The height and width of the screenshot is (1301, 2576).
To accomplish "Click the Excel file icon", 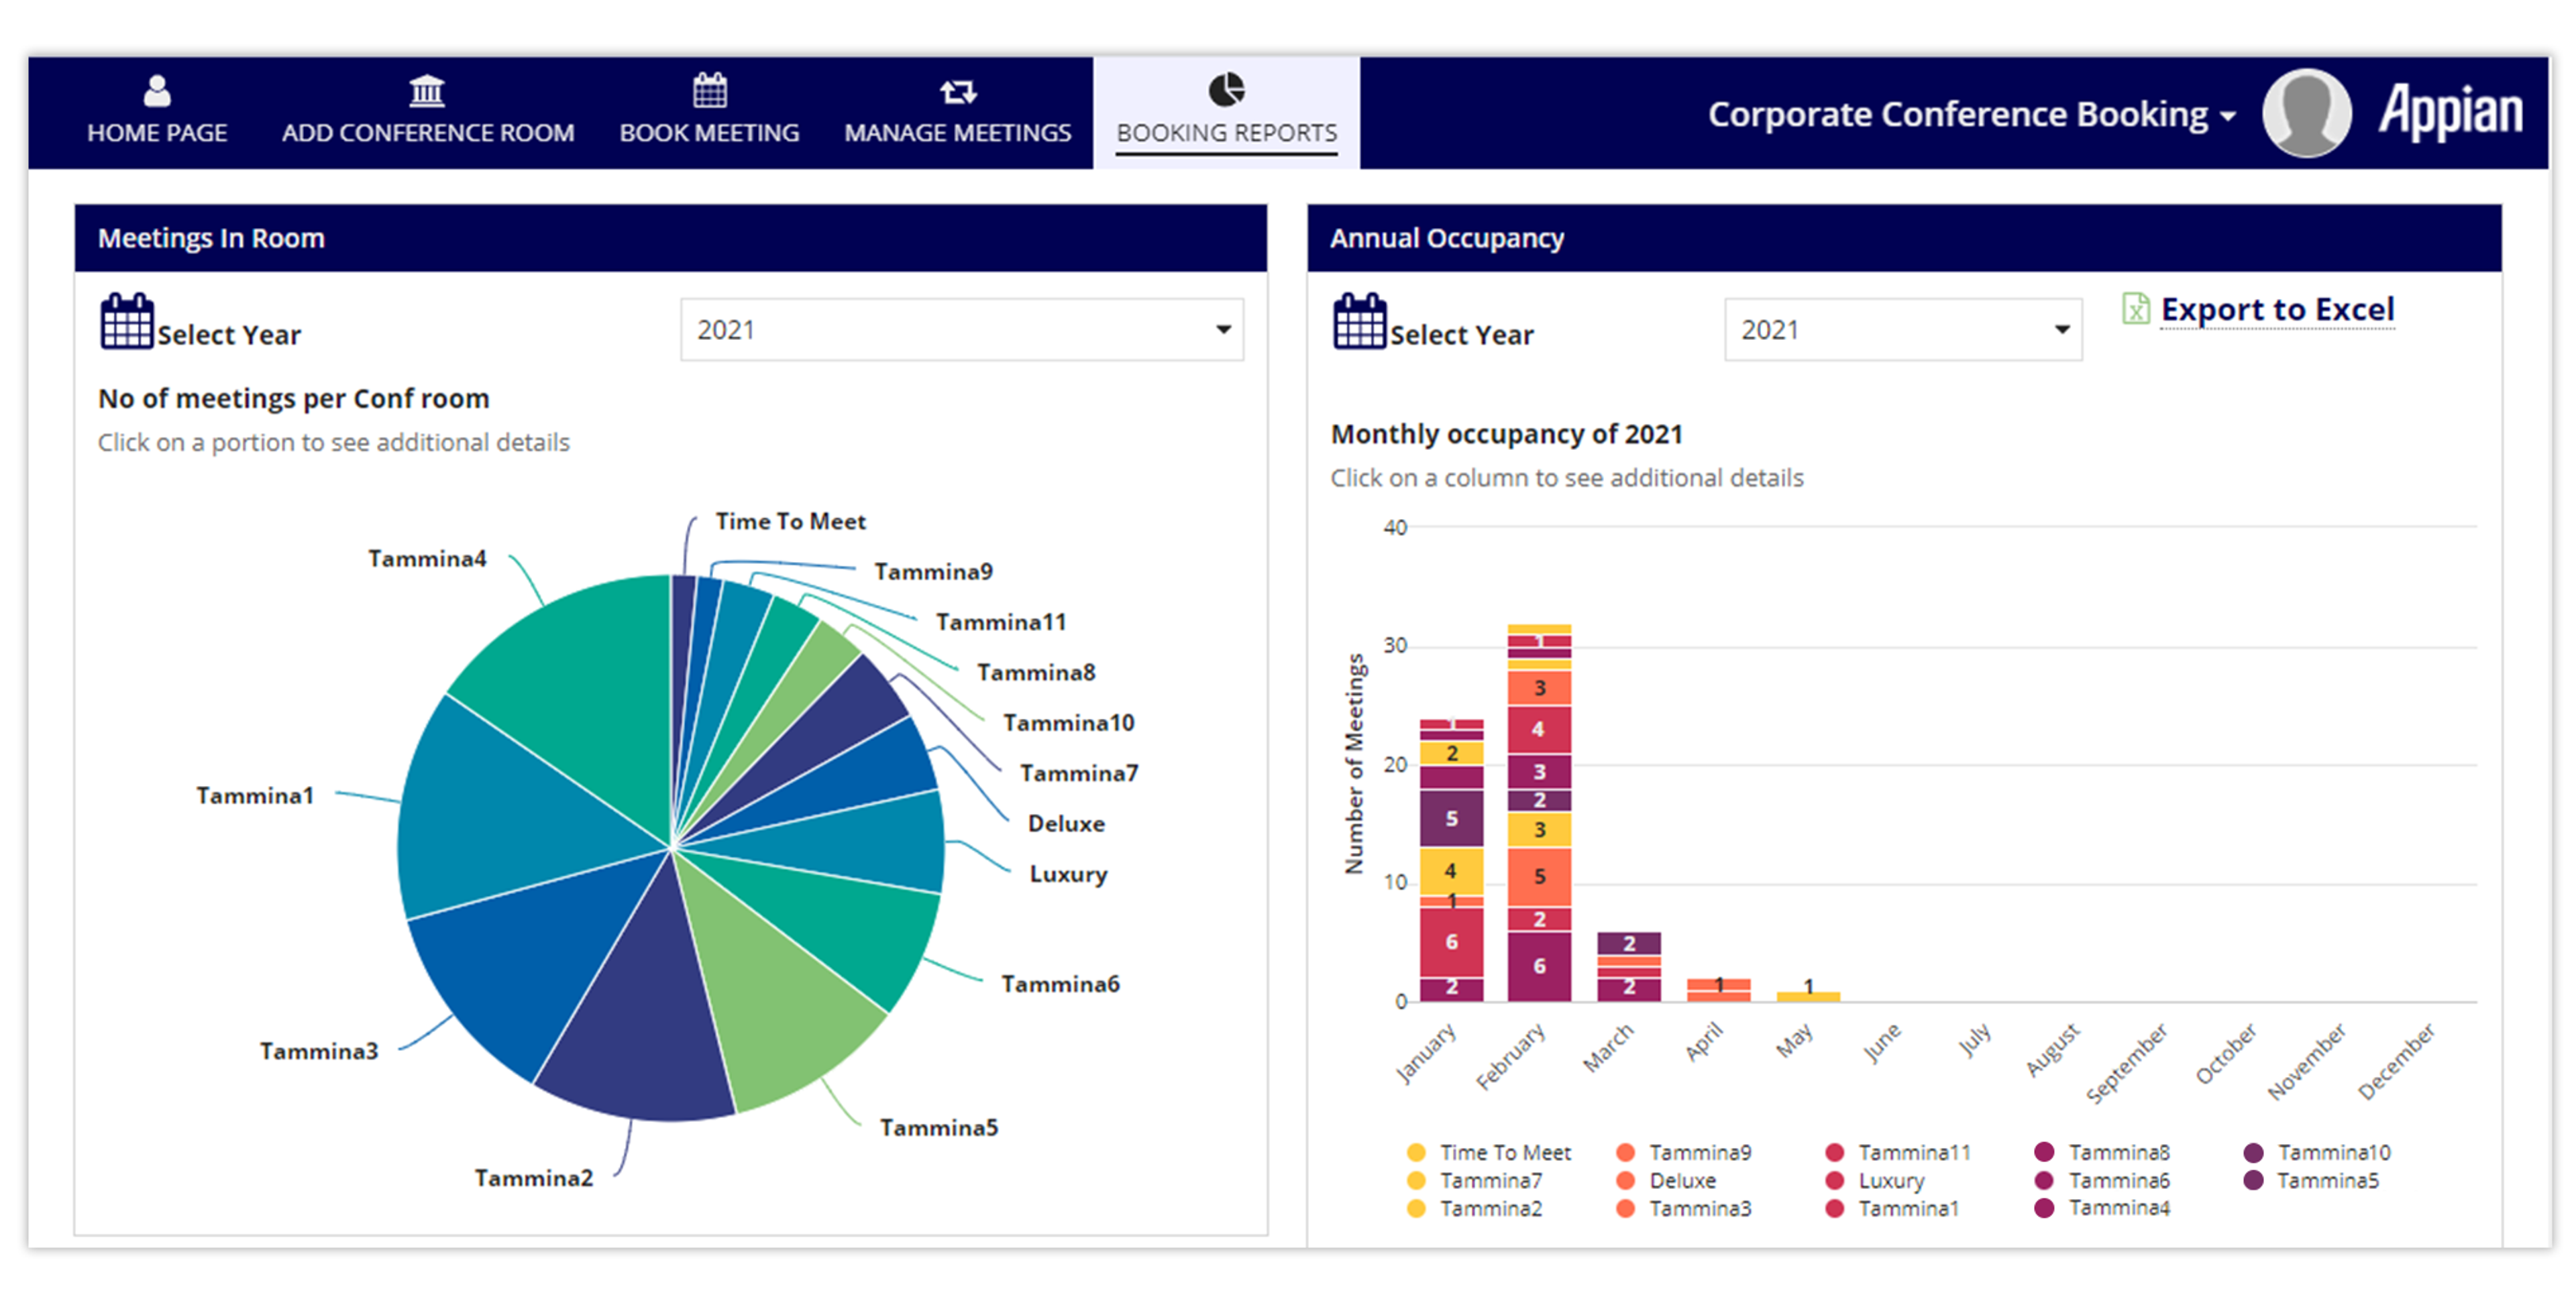I will pyautogui.click(x=2135, y=308).
